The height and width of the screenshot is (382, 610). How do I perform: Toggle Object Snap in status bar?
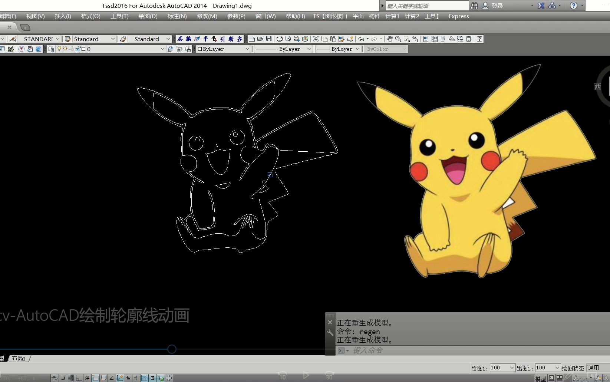pos(95,378)
